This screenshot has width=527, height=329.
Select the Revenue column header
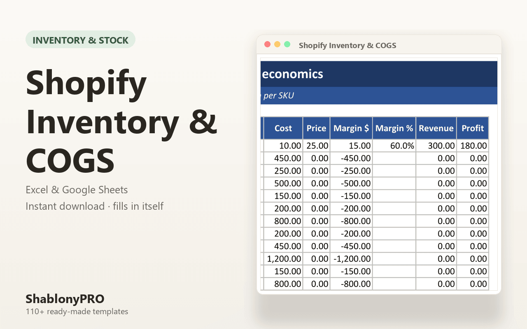tap(436, 128)
